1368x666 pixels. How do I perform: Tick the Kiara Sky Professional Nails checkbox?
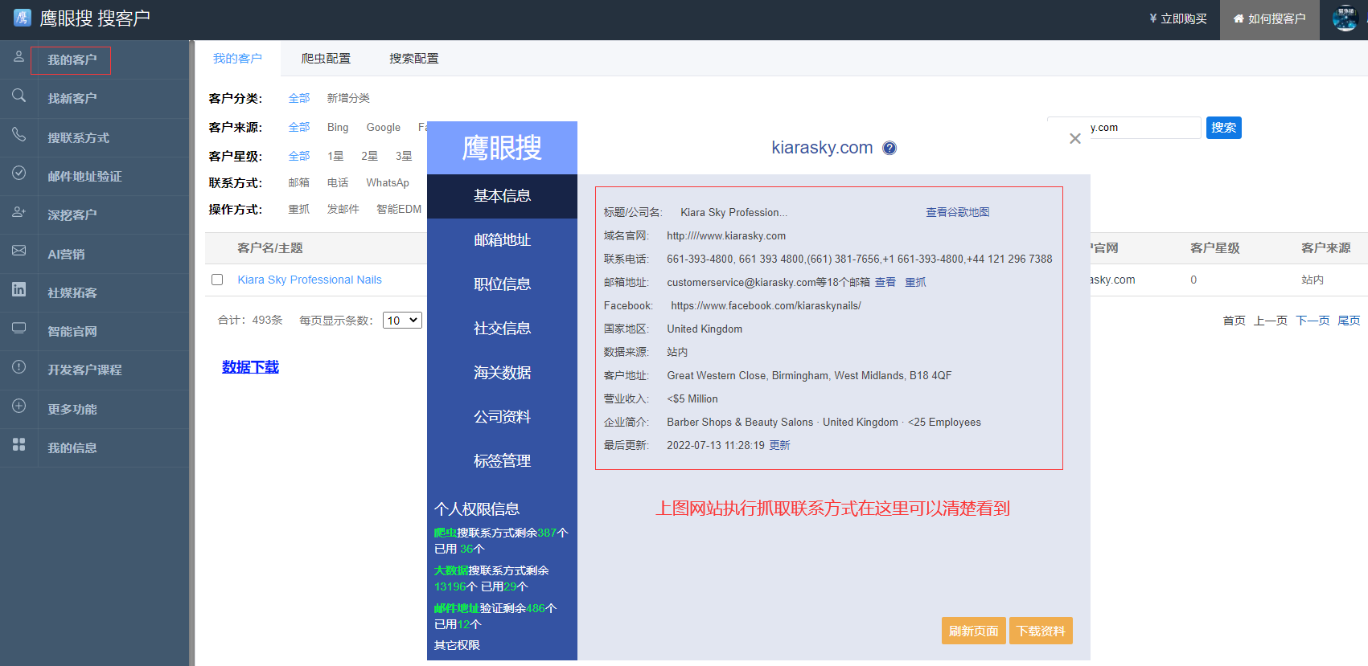pyautogui.click(x=217, y=280)
